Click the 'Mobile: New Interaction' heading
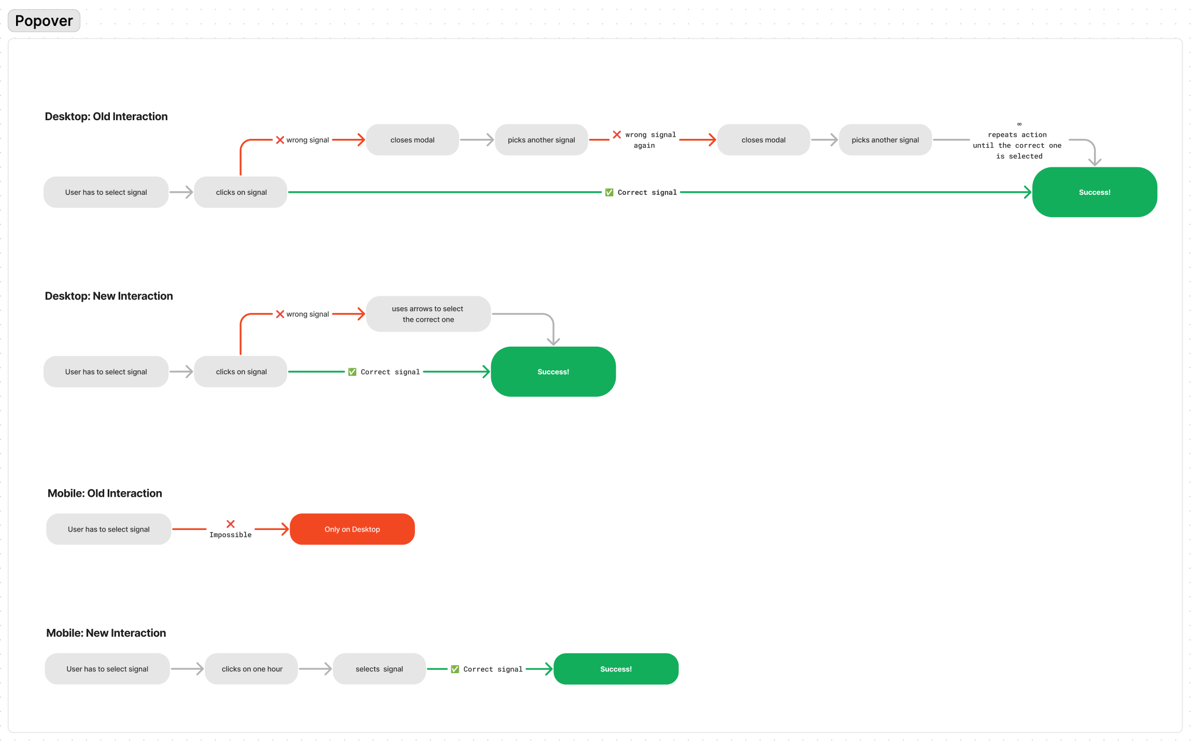1193x745 pixels. (x=106, y=633)
